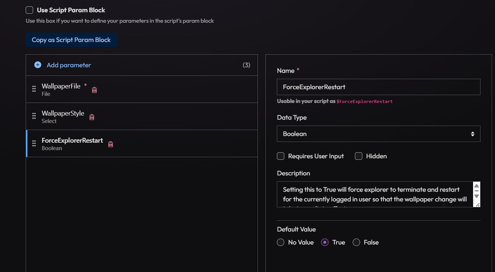Grab the drag handle of WallpaperFile row
This screenshot has height=272, width=495.
(x=34, y=89)
